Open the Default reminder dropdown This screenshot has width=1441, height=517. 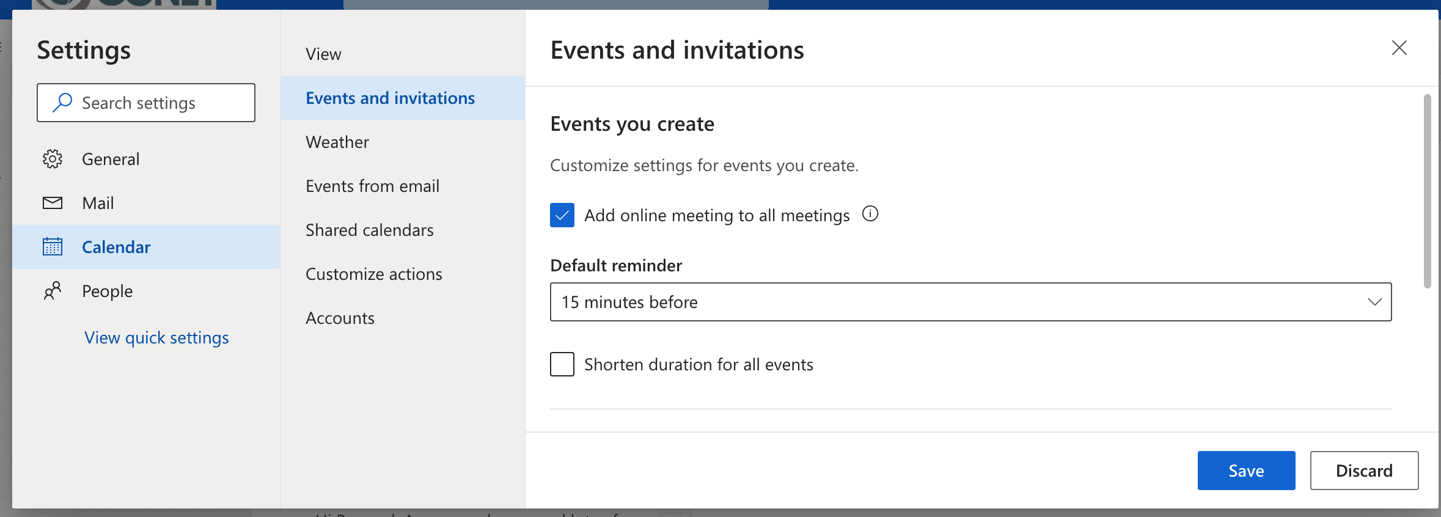coord(970,302)
